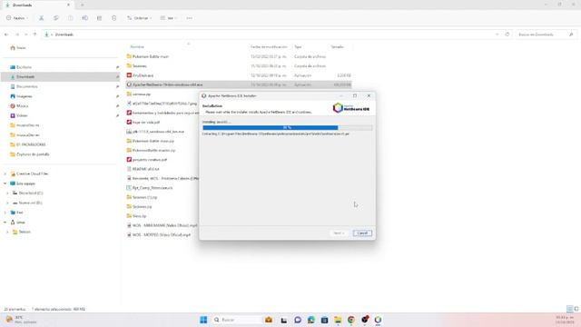
Task: Click the NetBeans IDE logo in installer
Action: pyautogui.click(x=351, y=108)
